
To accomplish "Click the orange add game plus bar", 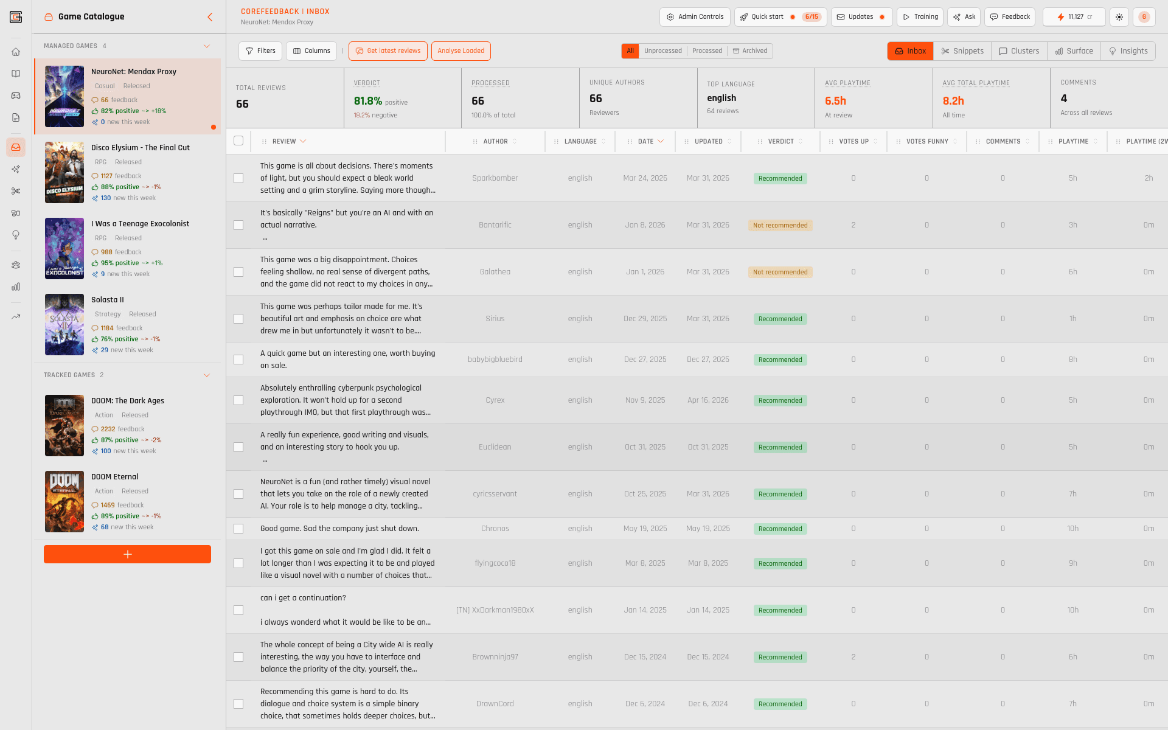I will click(127, 554).
